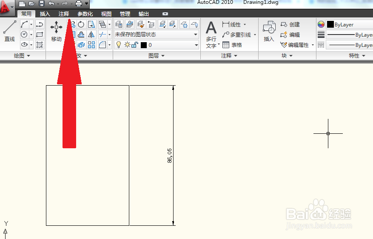Switch to the Annotate (注释) tab

64,14
